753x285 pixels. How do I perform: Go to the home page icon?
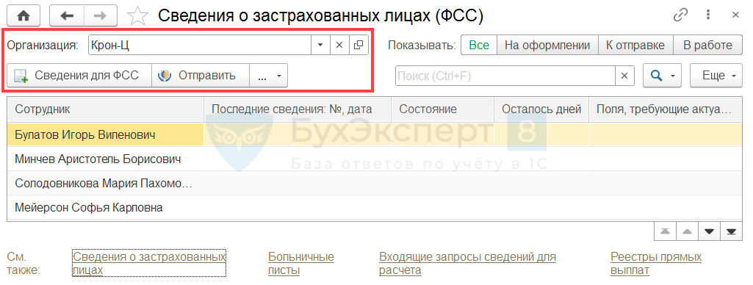click(x=23, y=16)
